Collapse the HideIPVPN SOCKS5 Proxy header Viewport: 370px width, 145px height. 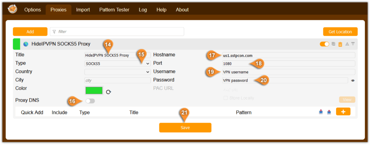pyautogui.click(x=185, y=44)
